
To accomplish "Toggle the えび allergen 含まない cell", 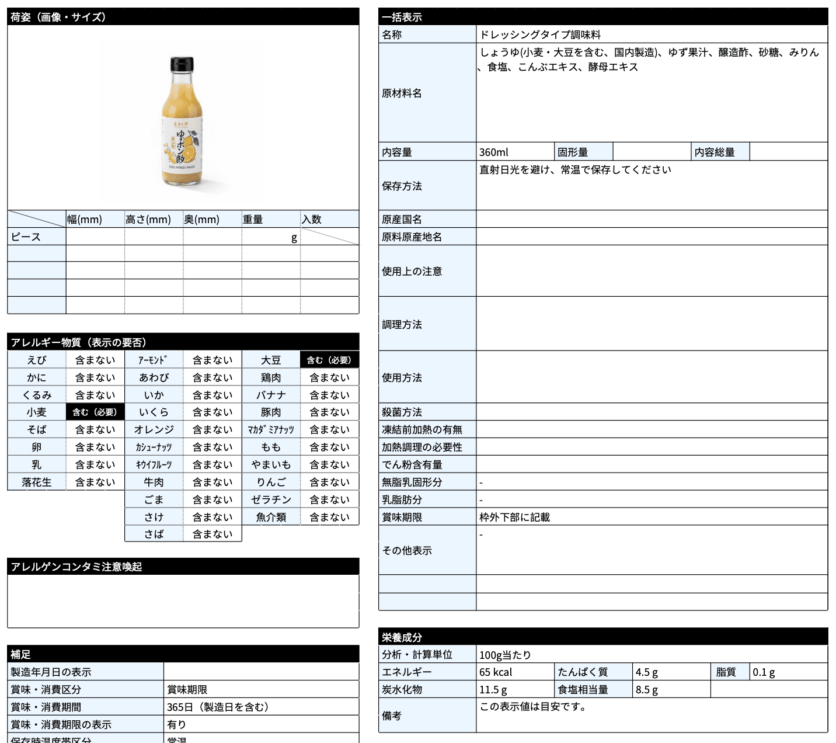I will coord(95,360).
